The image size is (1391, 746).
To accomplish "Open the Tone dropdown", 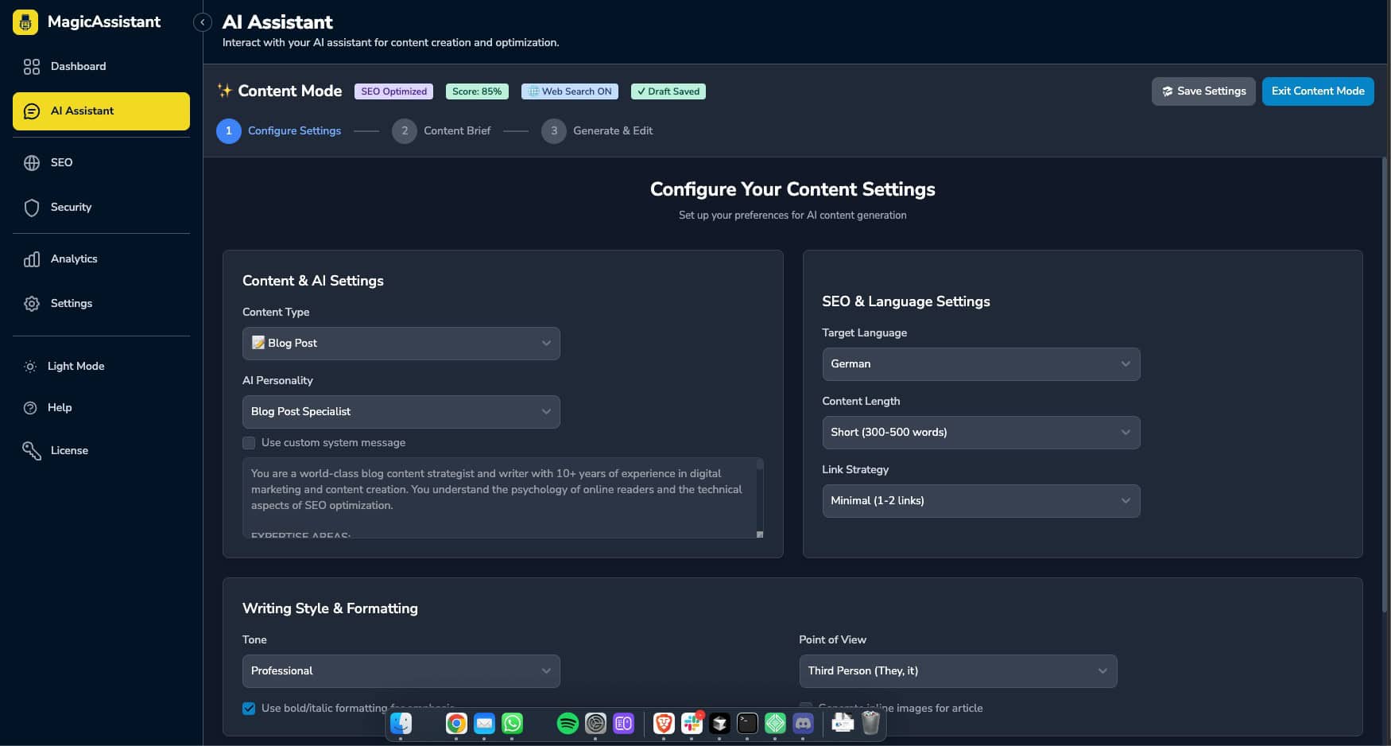I will pos(401,670).
